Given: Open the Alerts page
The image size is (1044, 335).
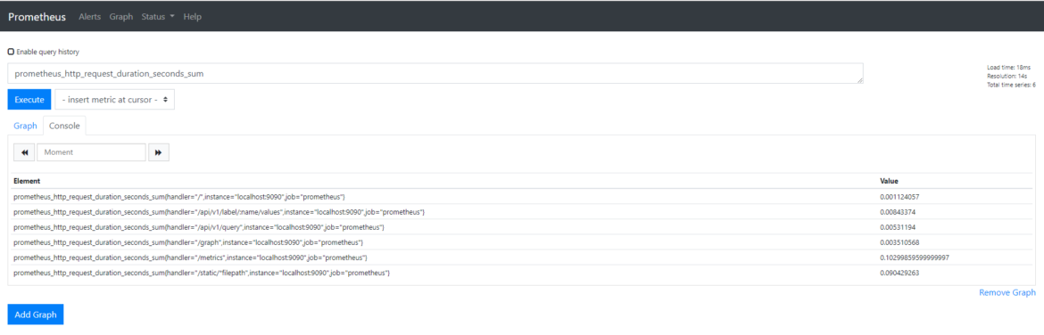Looking at the screenshot, I should tap(90, 17).
